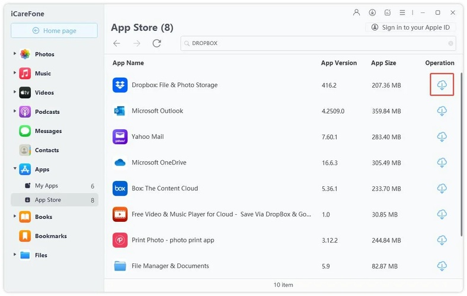Open Videos in the sidebar

44,93
